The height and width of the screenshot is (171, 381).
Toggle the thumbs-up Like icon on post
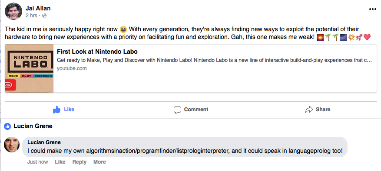tap(56, 110)
